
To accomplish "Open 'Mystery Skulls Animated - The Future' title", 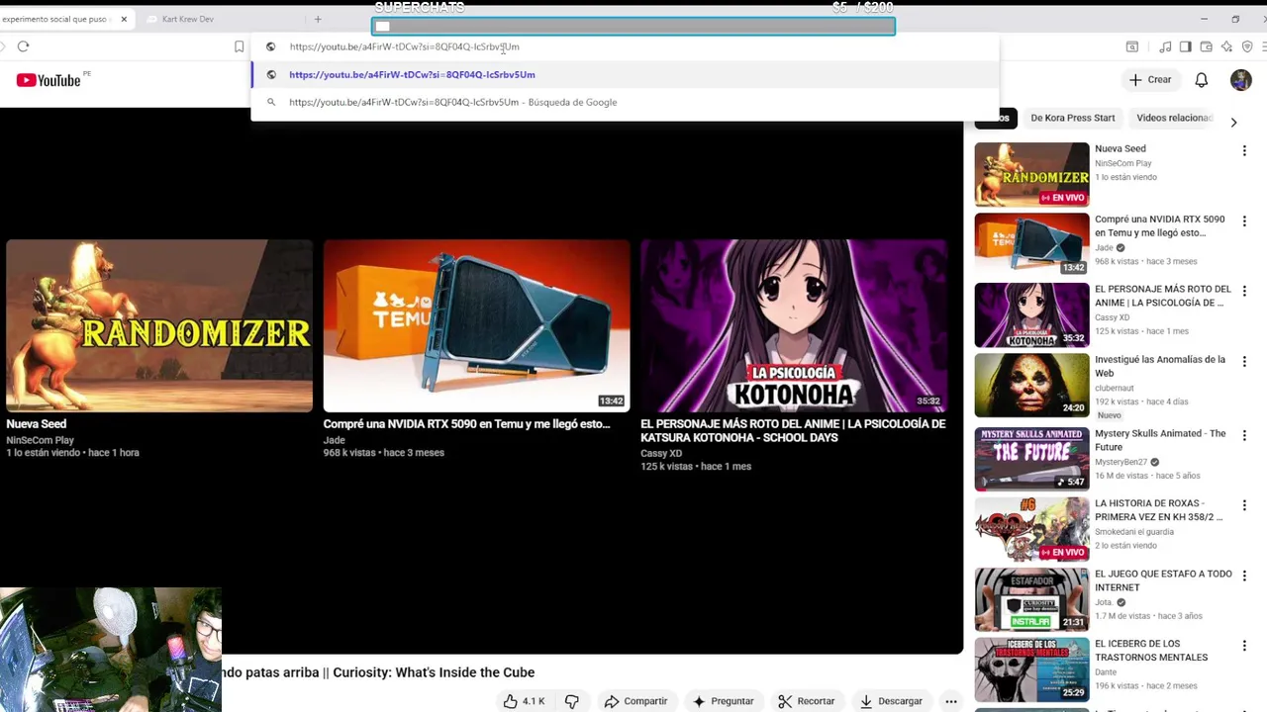I will [1160, 440].
